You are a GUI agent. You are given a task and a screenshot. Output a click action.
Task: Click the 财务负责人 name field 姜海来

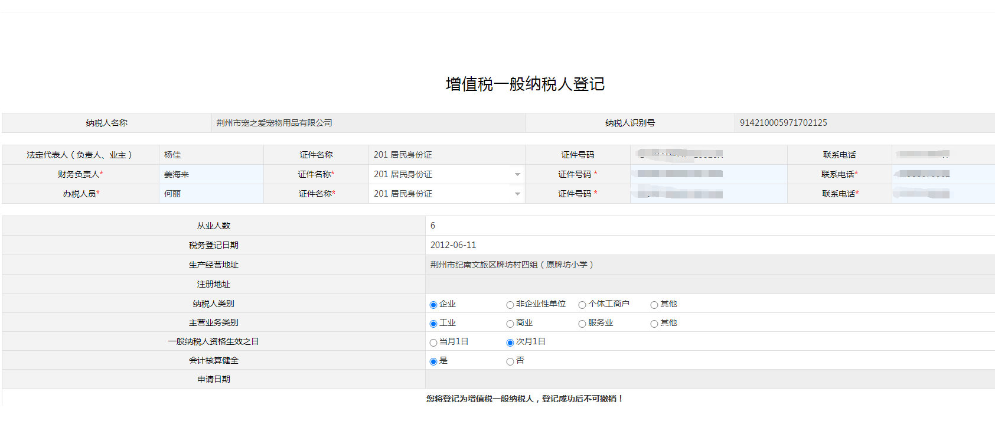click(211, 174)
